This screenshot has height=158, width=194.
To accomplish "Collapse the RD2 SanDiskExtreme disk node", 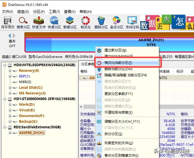I will coord(5,127).
